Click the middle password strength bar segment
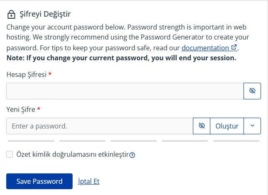The image size is (268, 195). pyautogui.click(x=134, y=141)
